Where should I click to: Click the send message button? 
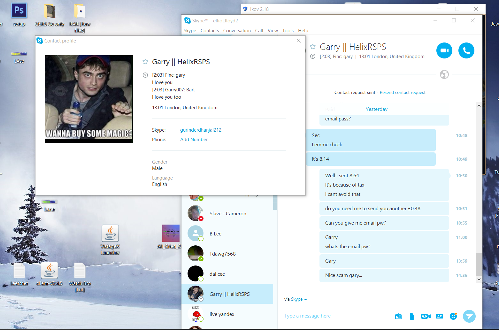click(469, 316)
